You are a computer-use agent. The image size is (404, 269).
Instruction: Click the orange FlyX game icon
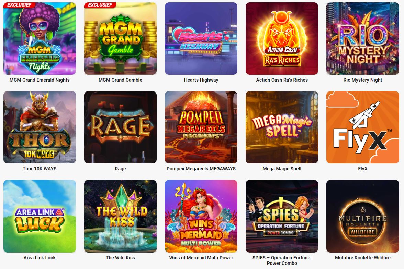click(363, 127)
